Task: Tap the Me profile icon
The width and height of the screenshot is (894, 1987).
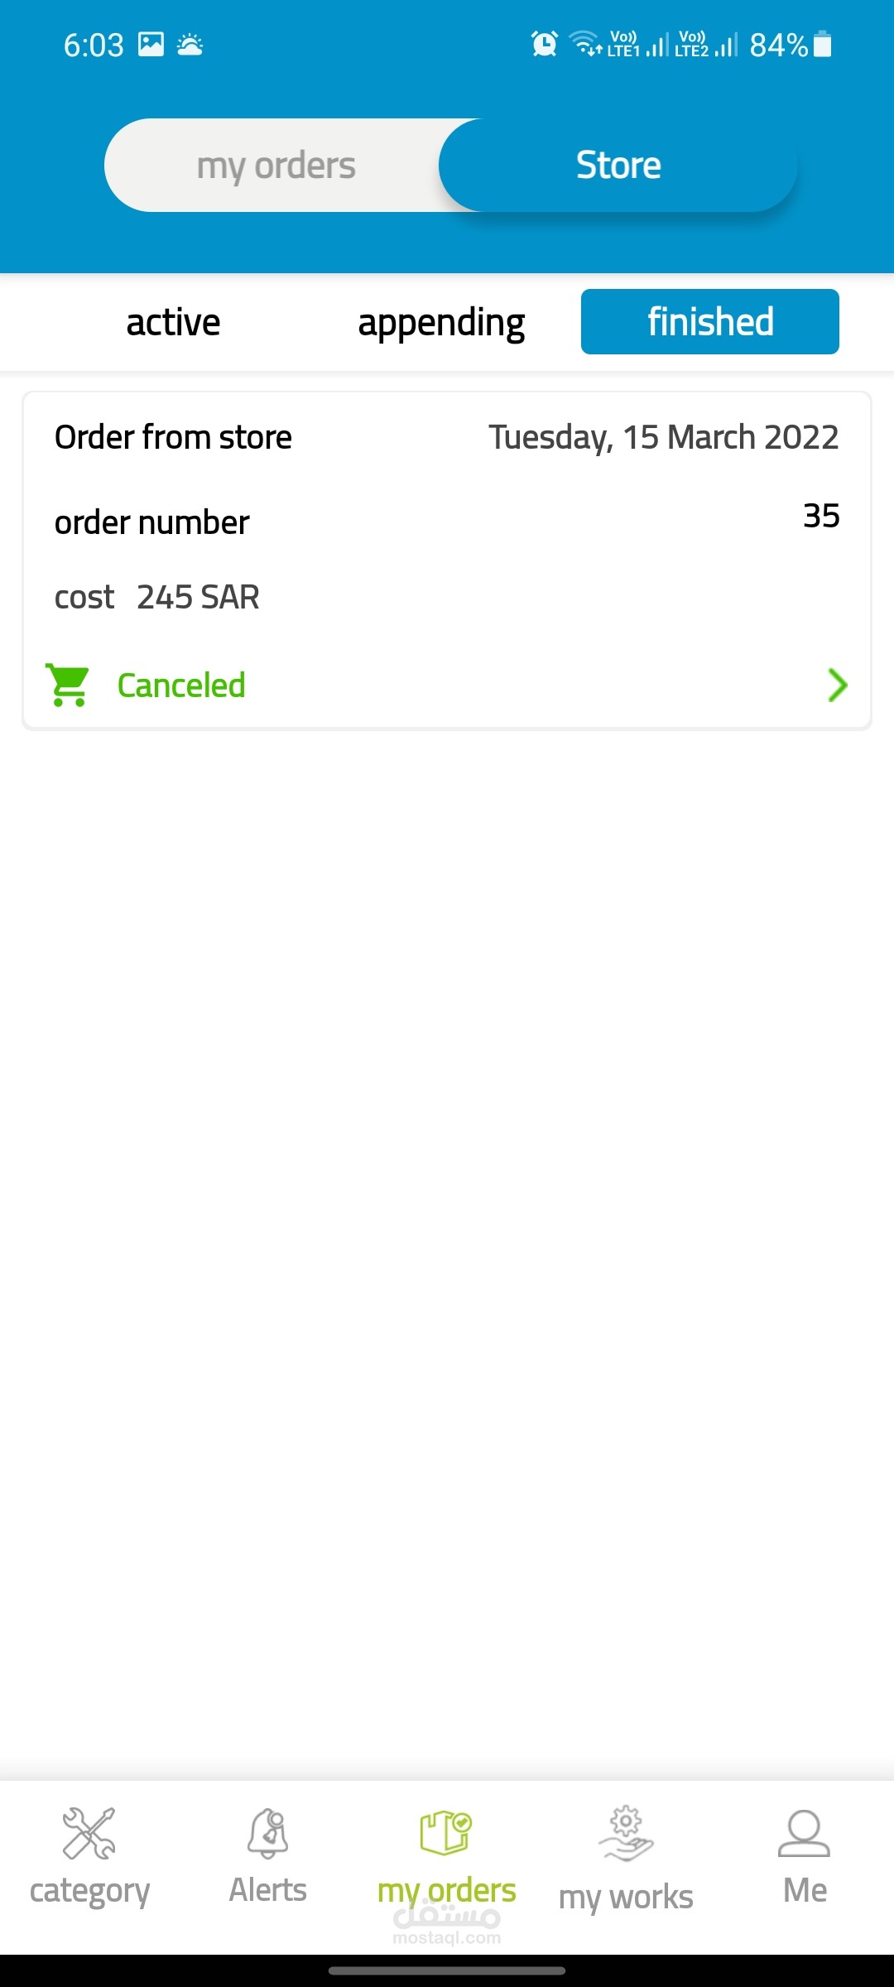Action: pos(804,1833)
